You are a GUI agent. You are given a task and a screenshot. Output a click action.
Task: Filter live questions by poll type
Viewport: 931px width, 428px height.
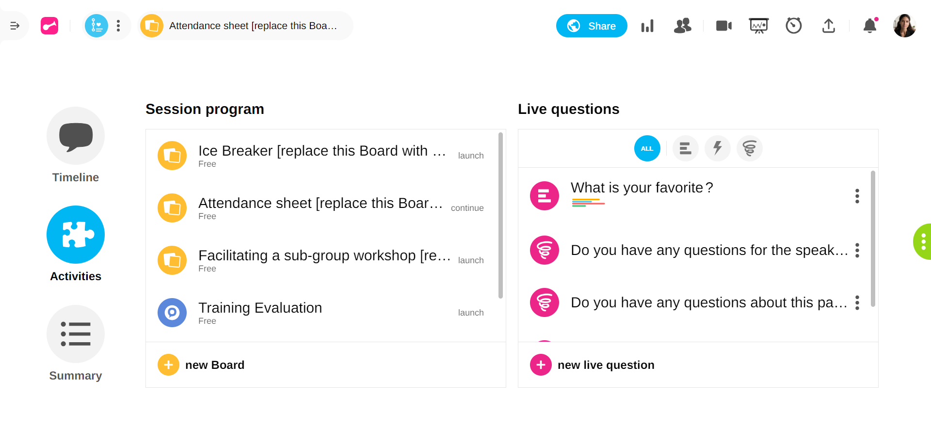(685, 148)
